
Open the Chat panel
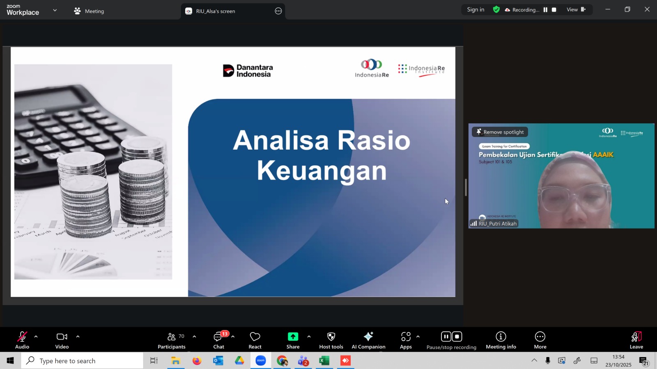[x=218, y=340]
